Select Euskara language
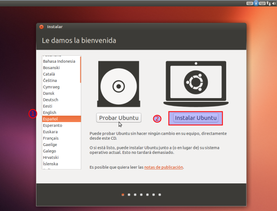This screenshot has height=211, width=277. click(x=61, y=132)
